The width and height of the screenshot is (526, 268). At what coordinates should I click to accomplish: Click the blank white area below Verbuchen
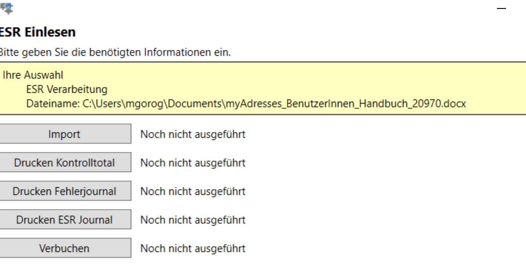pyautogui.click(x=268, y=263)
